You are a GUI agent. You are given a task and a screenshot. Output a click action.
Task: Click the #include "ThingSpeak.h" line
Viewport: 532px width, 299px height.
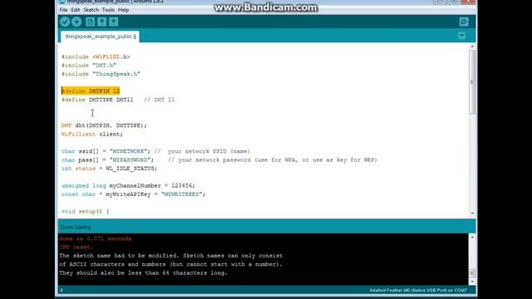pyautogui.click(x=101, y=74)
